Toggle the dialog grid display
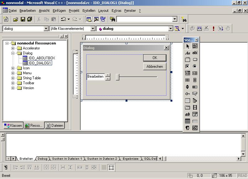 click(x=104, y=168)
